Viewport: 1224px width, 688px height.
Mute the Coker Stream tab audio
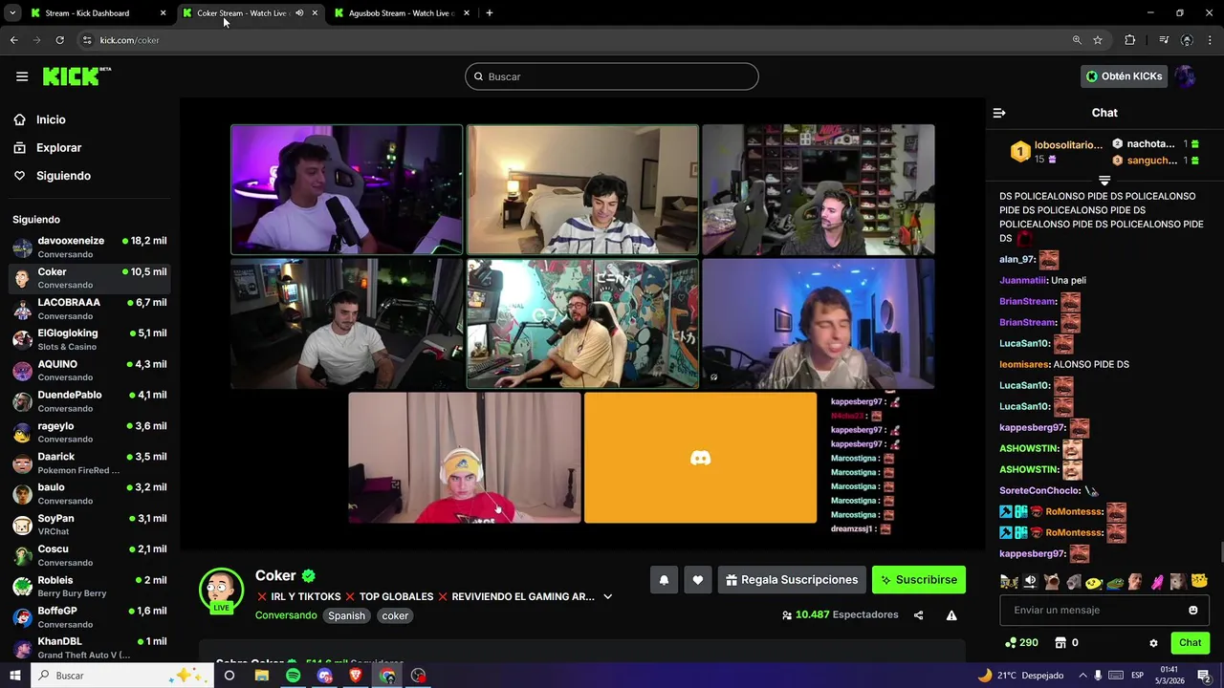point(299,13)
